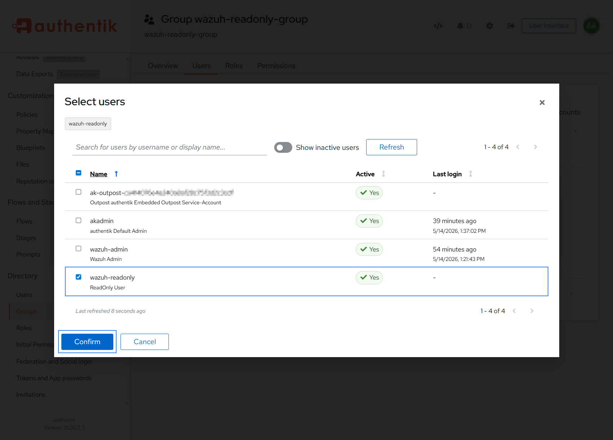Screen dimensions: 613x440
Task: Toggle Show inactive users switch
Action: pos(283,147)
